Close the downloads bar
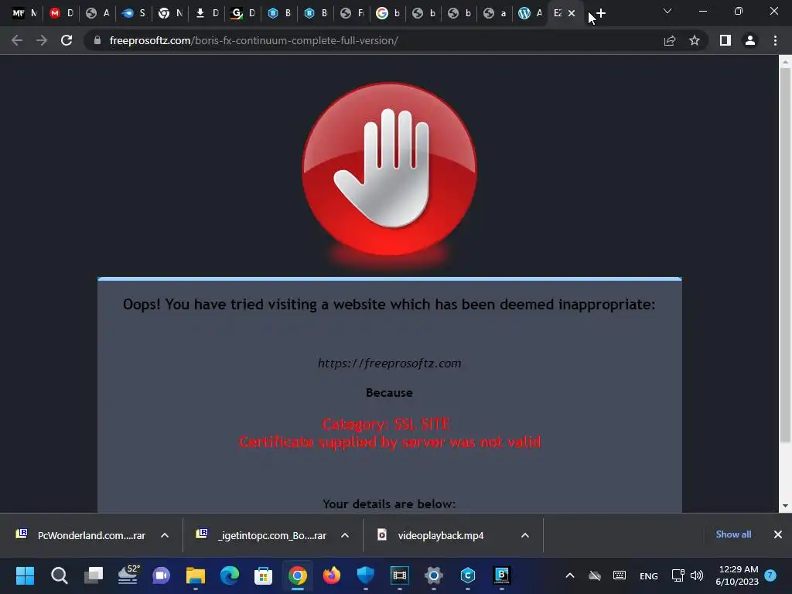Viewport: 792px width, 594px height. click(778, 534)
